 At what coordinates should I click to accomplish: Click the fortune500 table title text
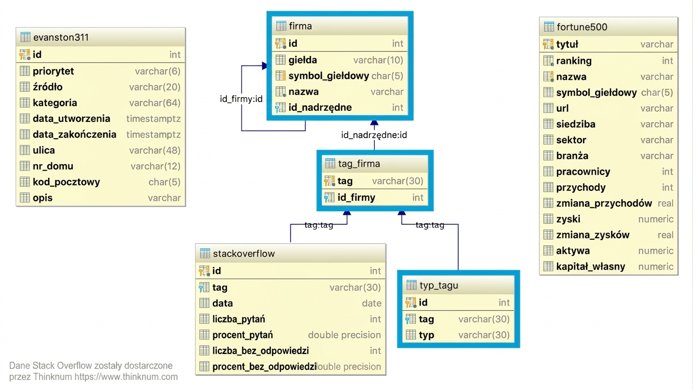click(582, 27)
